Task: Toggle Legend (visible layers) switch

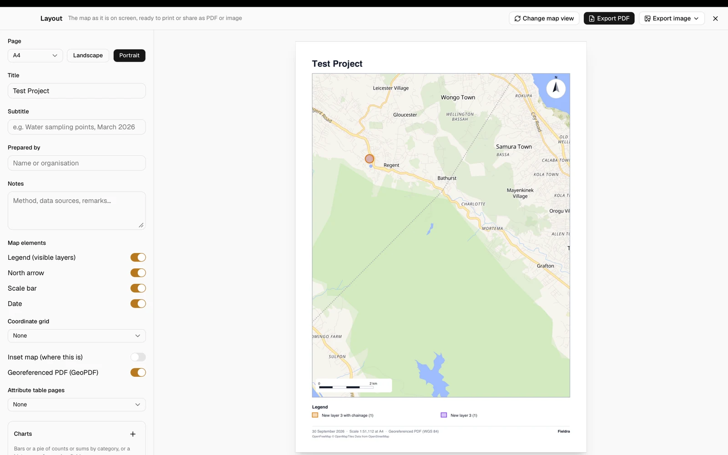Action: click(138, 258)
